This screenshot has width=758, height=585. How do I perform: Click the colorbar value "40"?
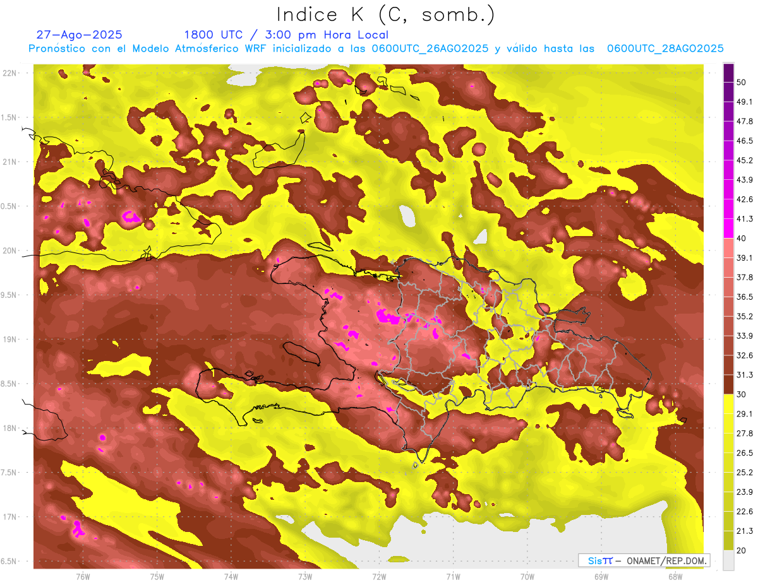[x=742, y=238]
